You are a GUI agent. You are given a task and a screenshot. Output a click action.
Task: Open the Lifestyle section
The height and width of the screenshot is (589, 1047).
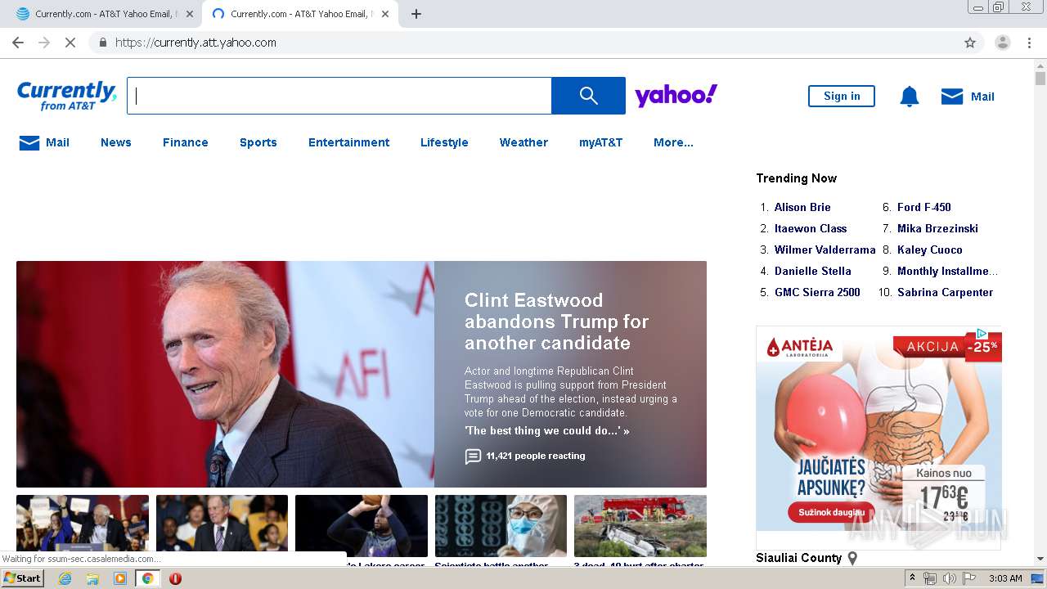(x=444, y=142)
